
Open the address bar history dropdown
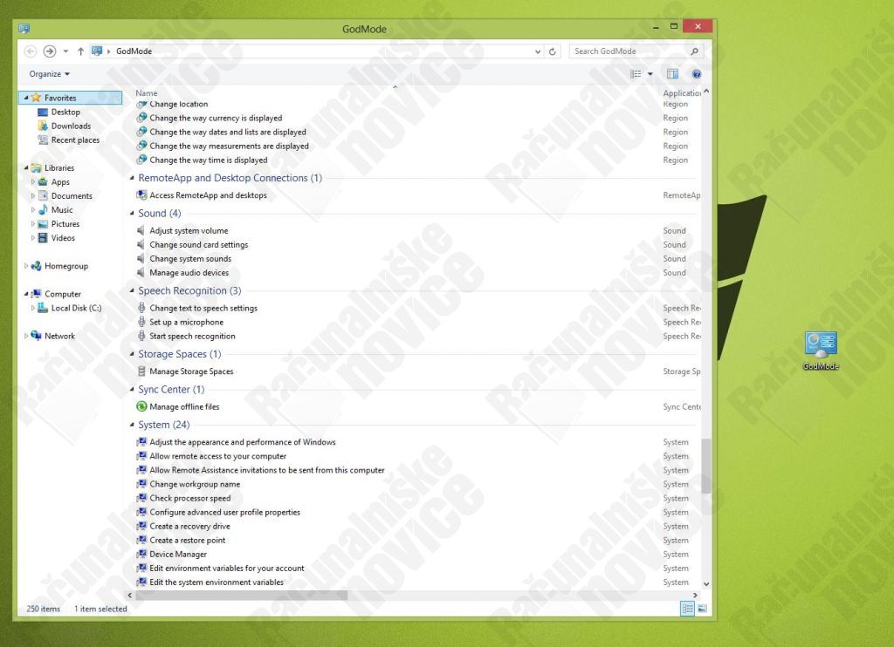click(538, 51)
